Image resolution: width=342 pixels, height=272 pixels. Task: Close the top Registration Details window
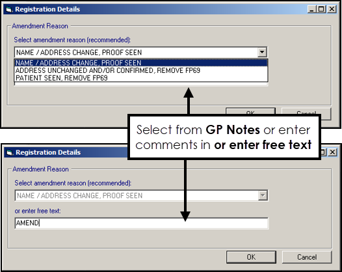pos(332,9)
